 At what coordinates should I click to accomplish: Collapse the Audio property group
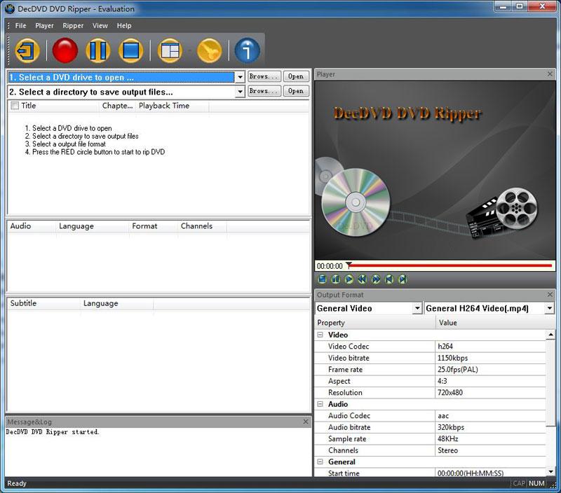pyautogui.click(x=320, y=404)
